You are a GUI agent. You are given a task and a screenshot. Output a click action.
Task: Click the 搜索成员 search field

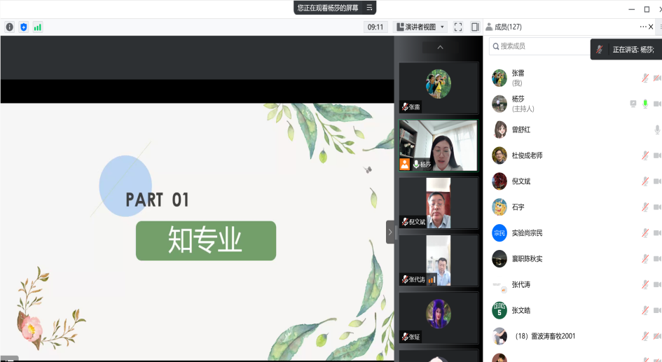539,46
